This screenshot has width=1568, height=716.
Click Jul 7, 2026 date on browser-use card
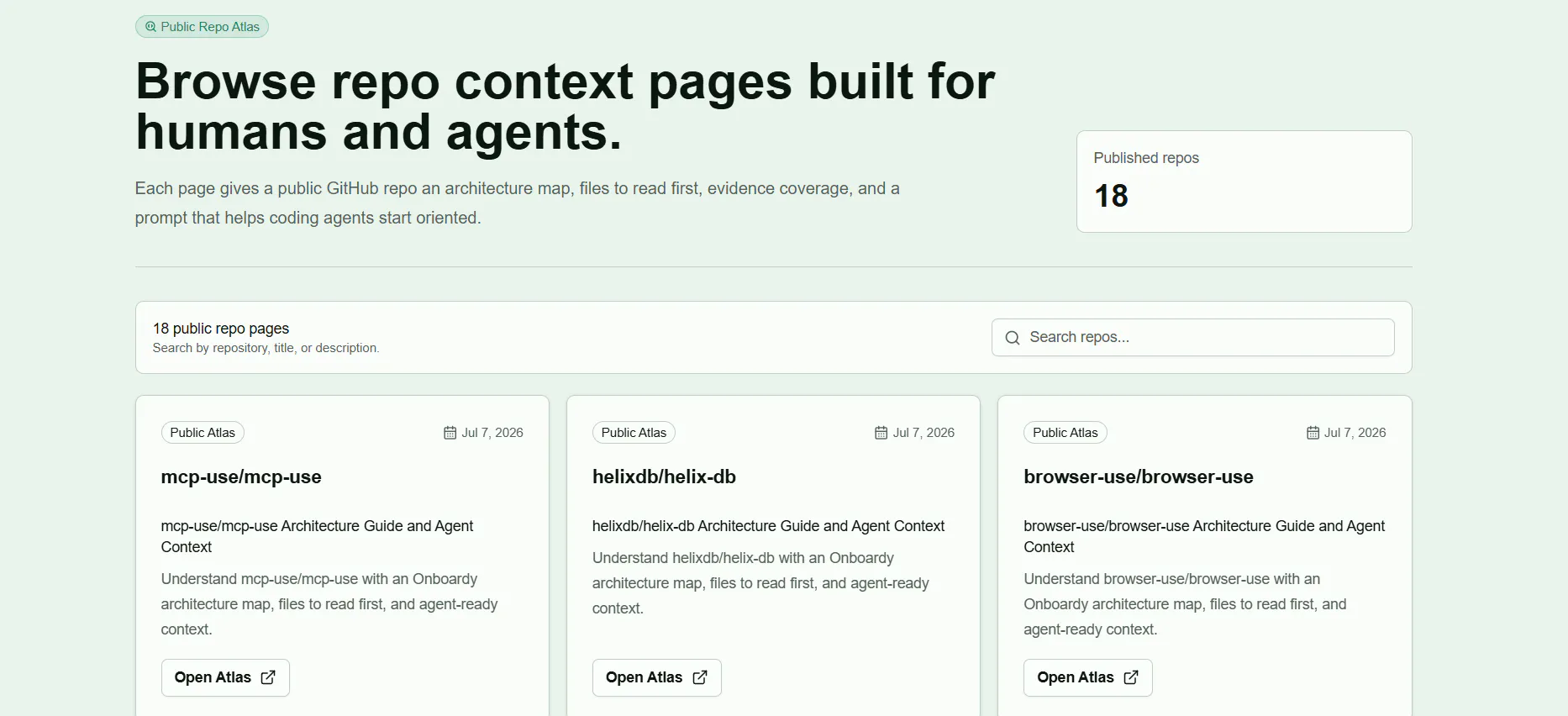pos(1355,433)
